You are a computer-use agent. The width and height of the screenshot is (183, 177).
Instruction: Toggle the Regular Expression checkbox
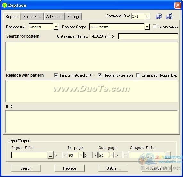pyautogui.click(x=100, y=75)
